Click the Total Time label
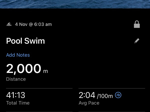Viewport: 150px width, 112px height. 18,103
